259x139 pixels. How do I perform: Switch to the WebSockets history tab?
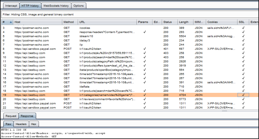[56, 6]
